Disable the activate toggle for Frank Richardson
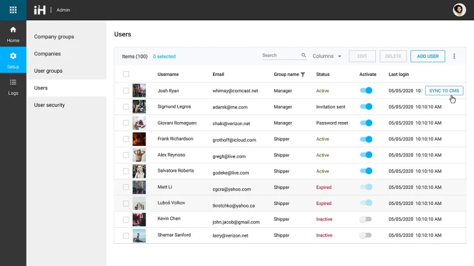Image resolution: width=474 pixels, height=266 pixels. tap(366, 139)
